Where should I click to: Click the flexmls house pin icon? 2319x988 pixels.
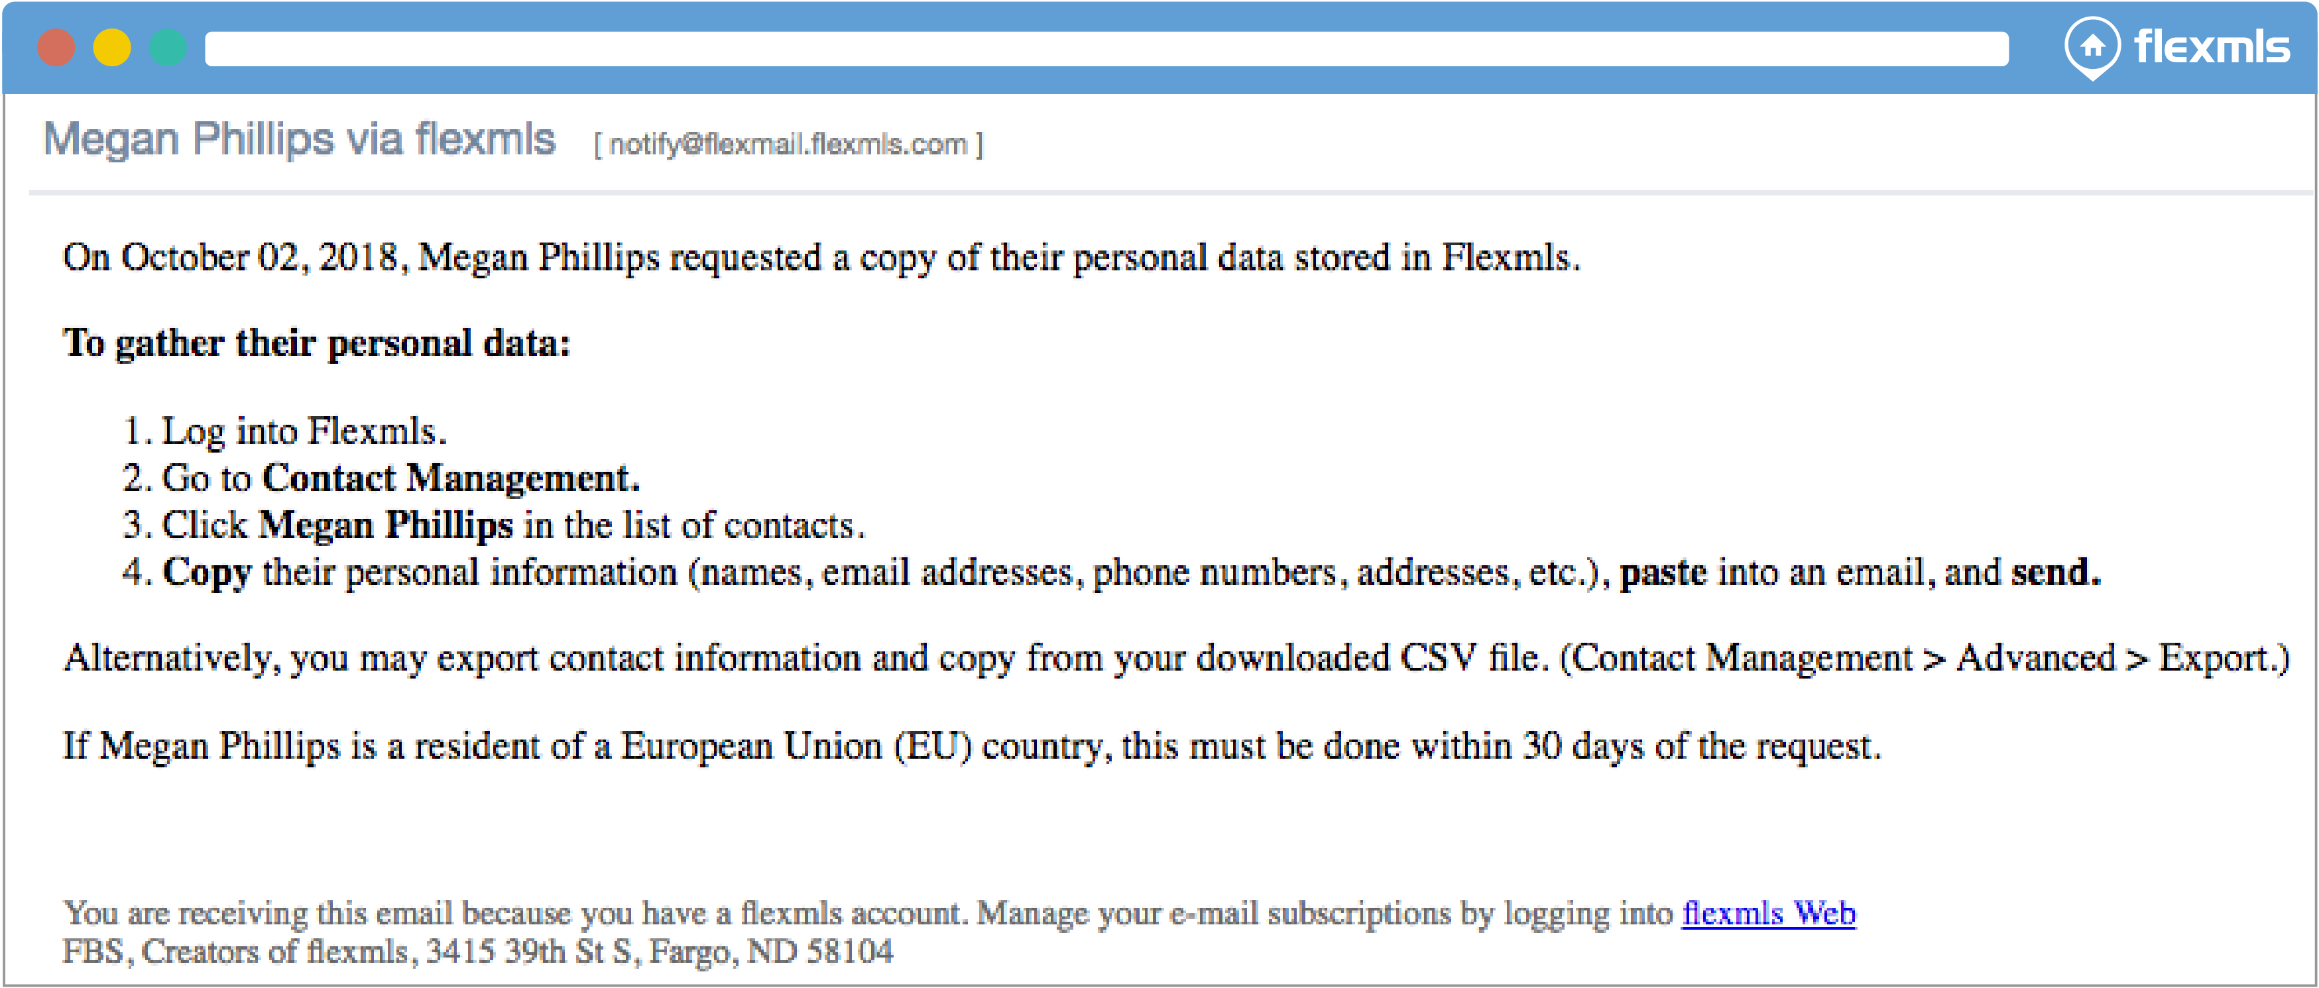click(x=2091, y=46)
